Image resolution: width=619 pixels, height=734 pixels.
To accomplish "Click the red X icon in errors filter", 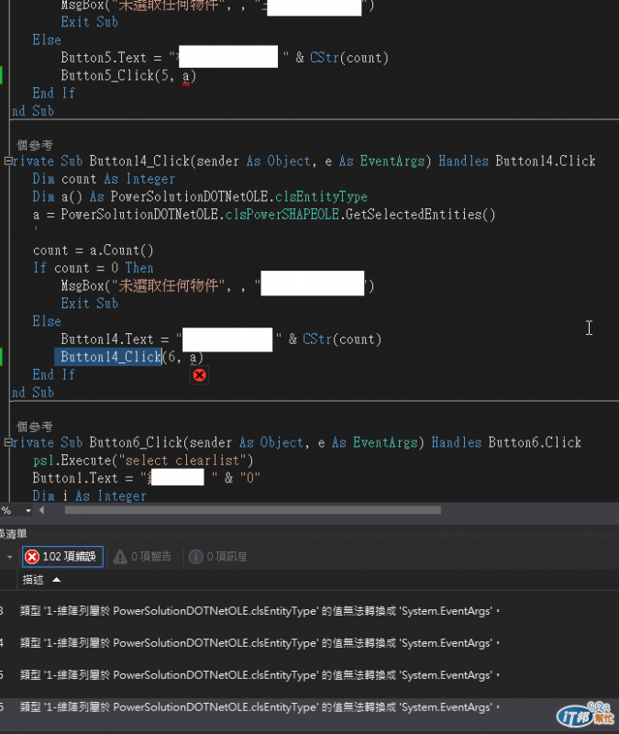I will pos(32,557).
